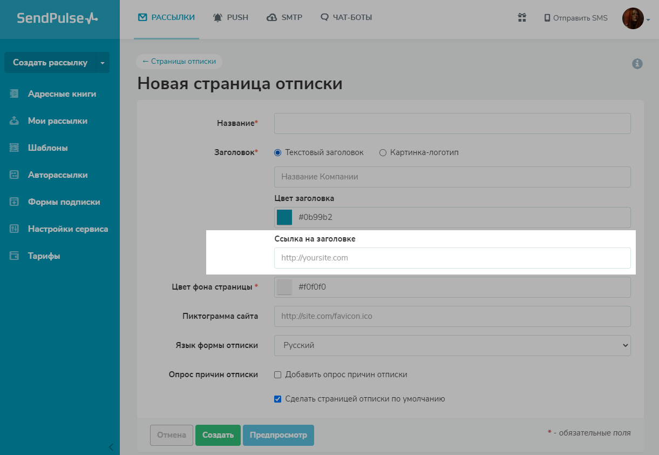The width and height of the screenshot is (659, 455).
Task: Open the 'Язык формы отписки' dropdown
Action: (x=452, y=345)
